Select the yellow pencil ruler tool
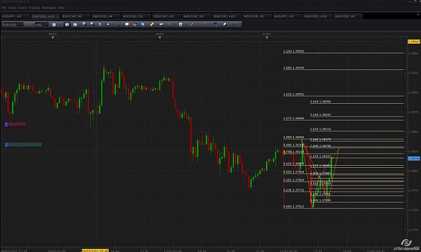This screenshot has height=252, width=421. click(152, 24)
